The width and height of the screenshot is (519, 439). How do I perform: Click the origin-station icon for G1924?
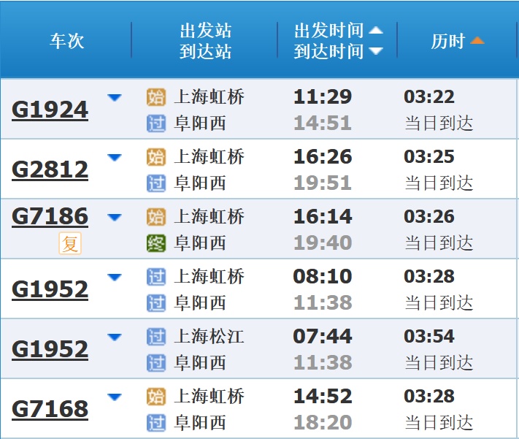click(156, 97)
